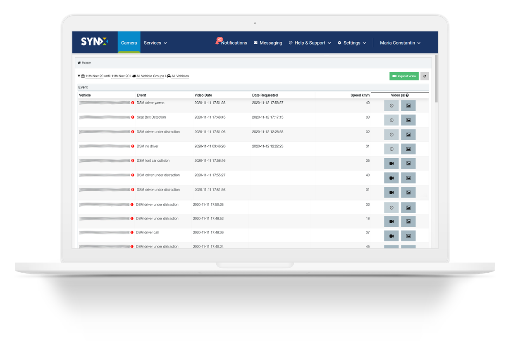Play video for the 17:55:27 distraction event

391,178
